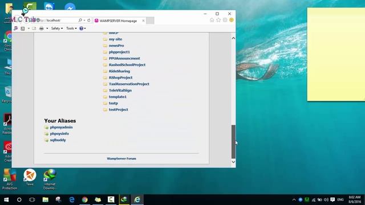Open phpproject1 project link
This screenshot has width=365, height=205.
(x=119, y=52)
